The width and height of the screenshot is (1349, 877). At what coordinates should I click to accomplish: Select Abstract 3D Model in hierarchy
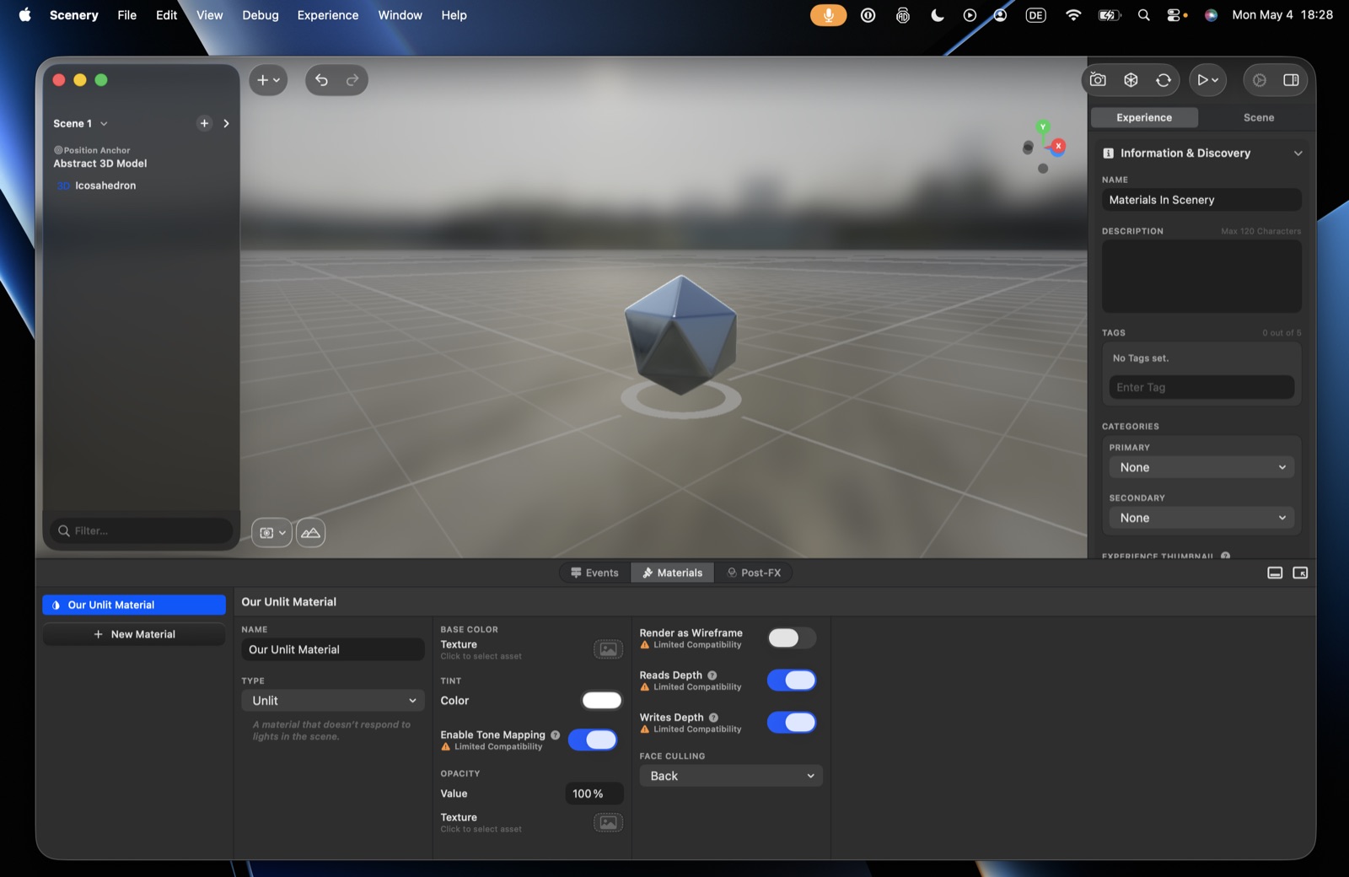point(100,164)
